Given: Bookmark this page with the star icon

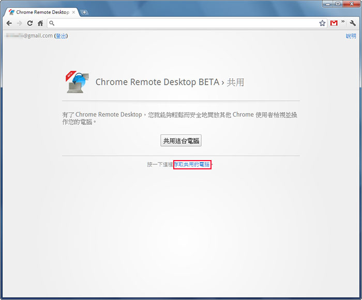Looking at the screenshot, I should 322,23.
